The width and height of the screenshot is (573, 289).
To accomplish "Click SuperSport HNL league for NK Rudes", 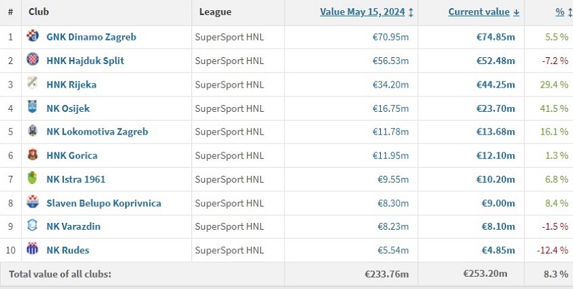I will pos(229,251).
